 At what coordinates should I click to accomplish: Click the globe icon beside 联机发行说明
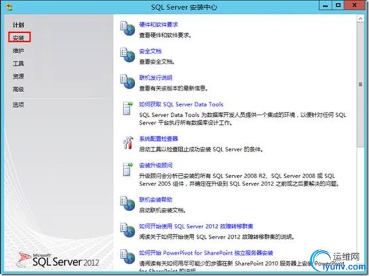(x=128, y=81)
